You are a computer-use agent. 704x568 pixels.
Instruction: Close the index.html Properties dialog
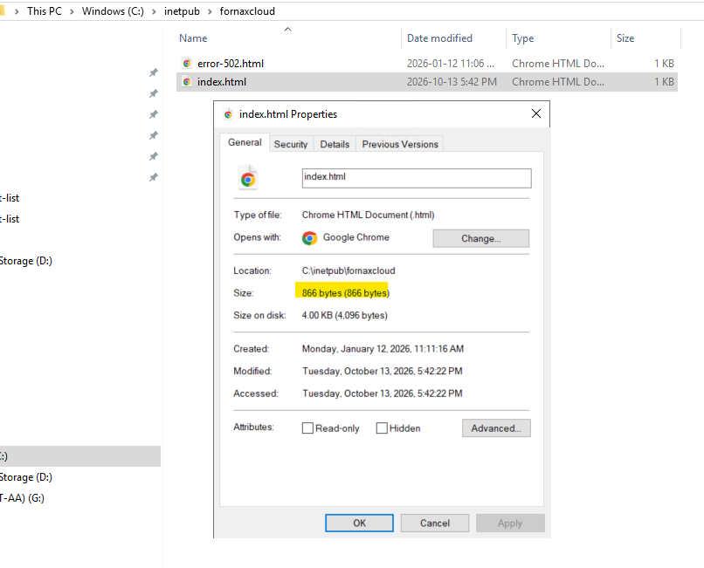click(x=536, y=113)
